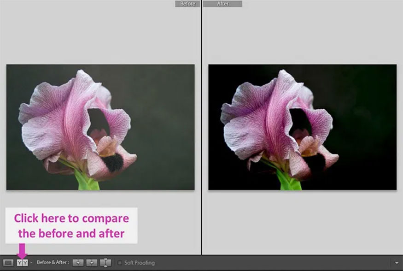Click the After label above the right pane
403x271 pixels.
222,4
